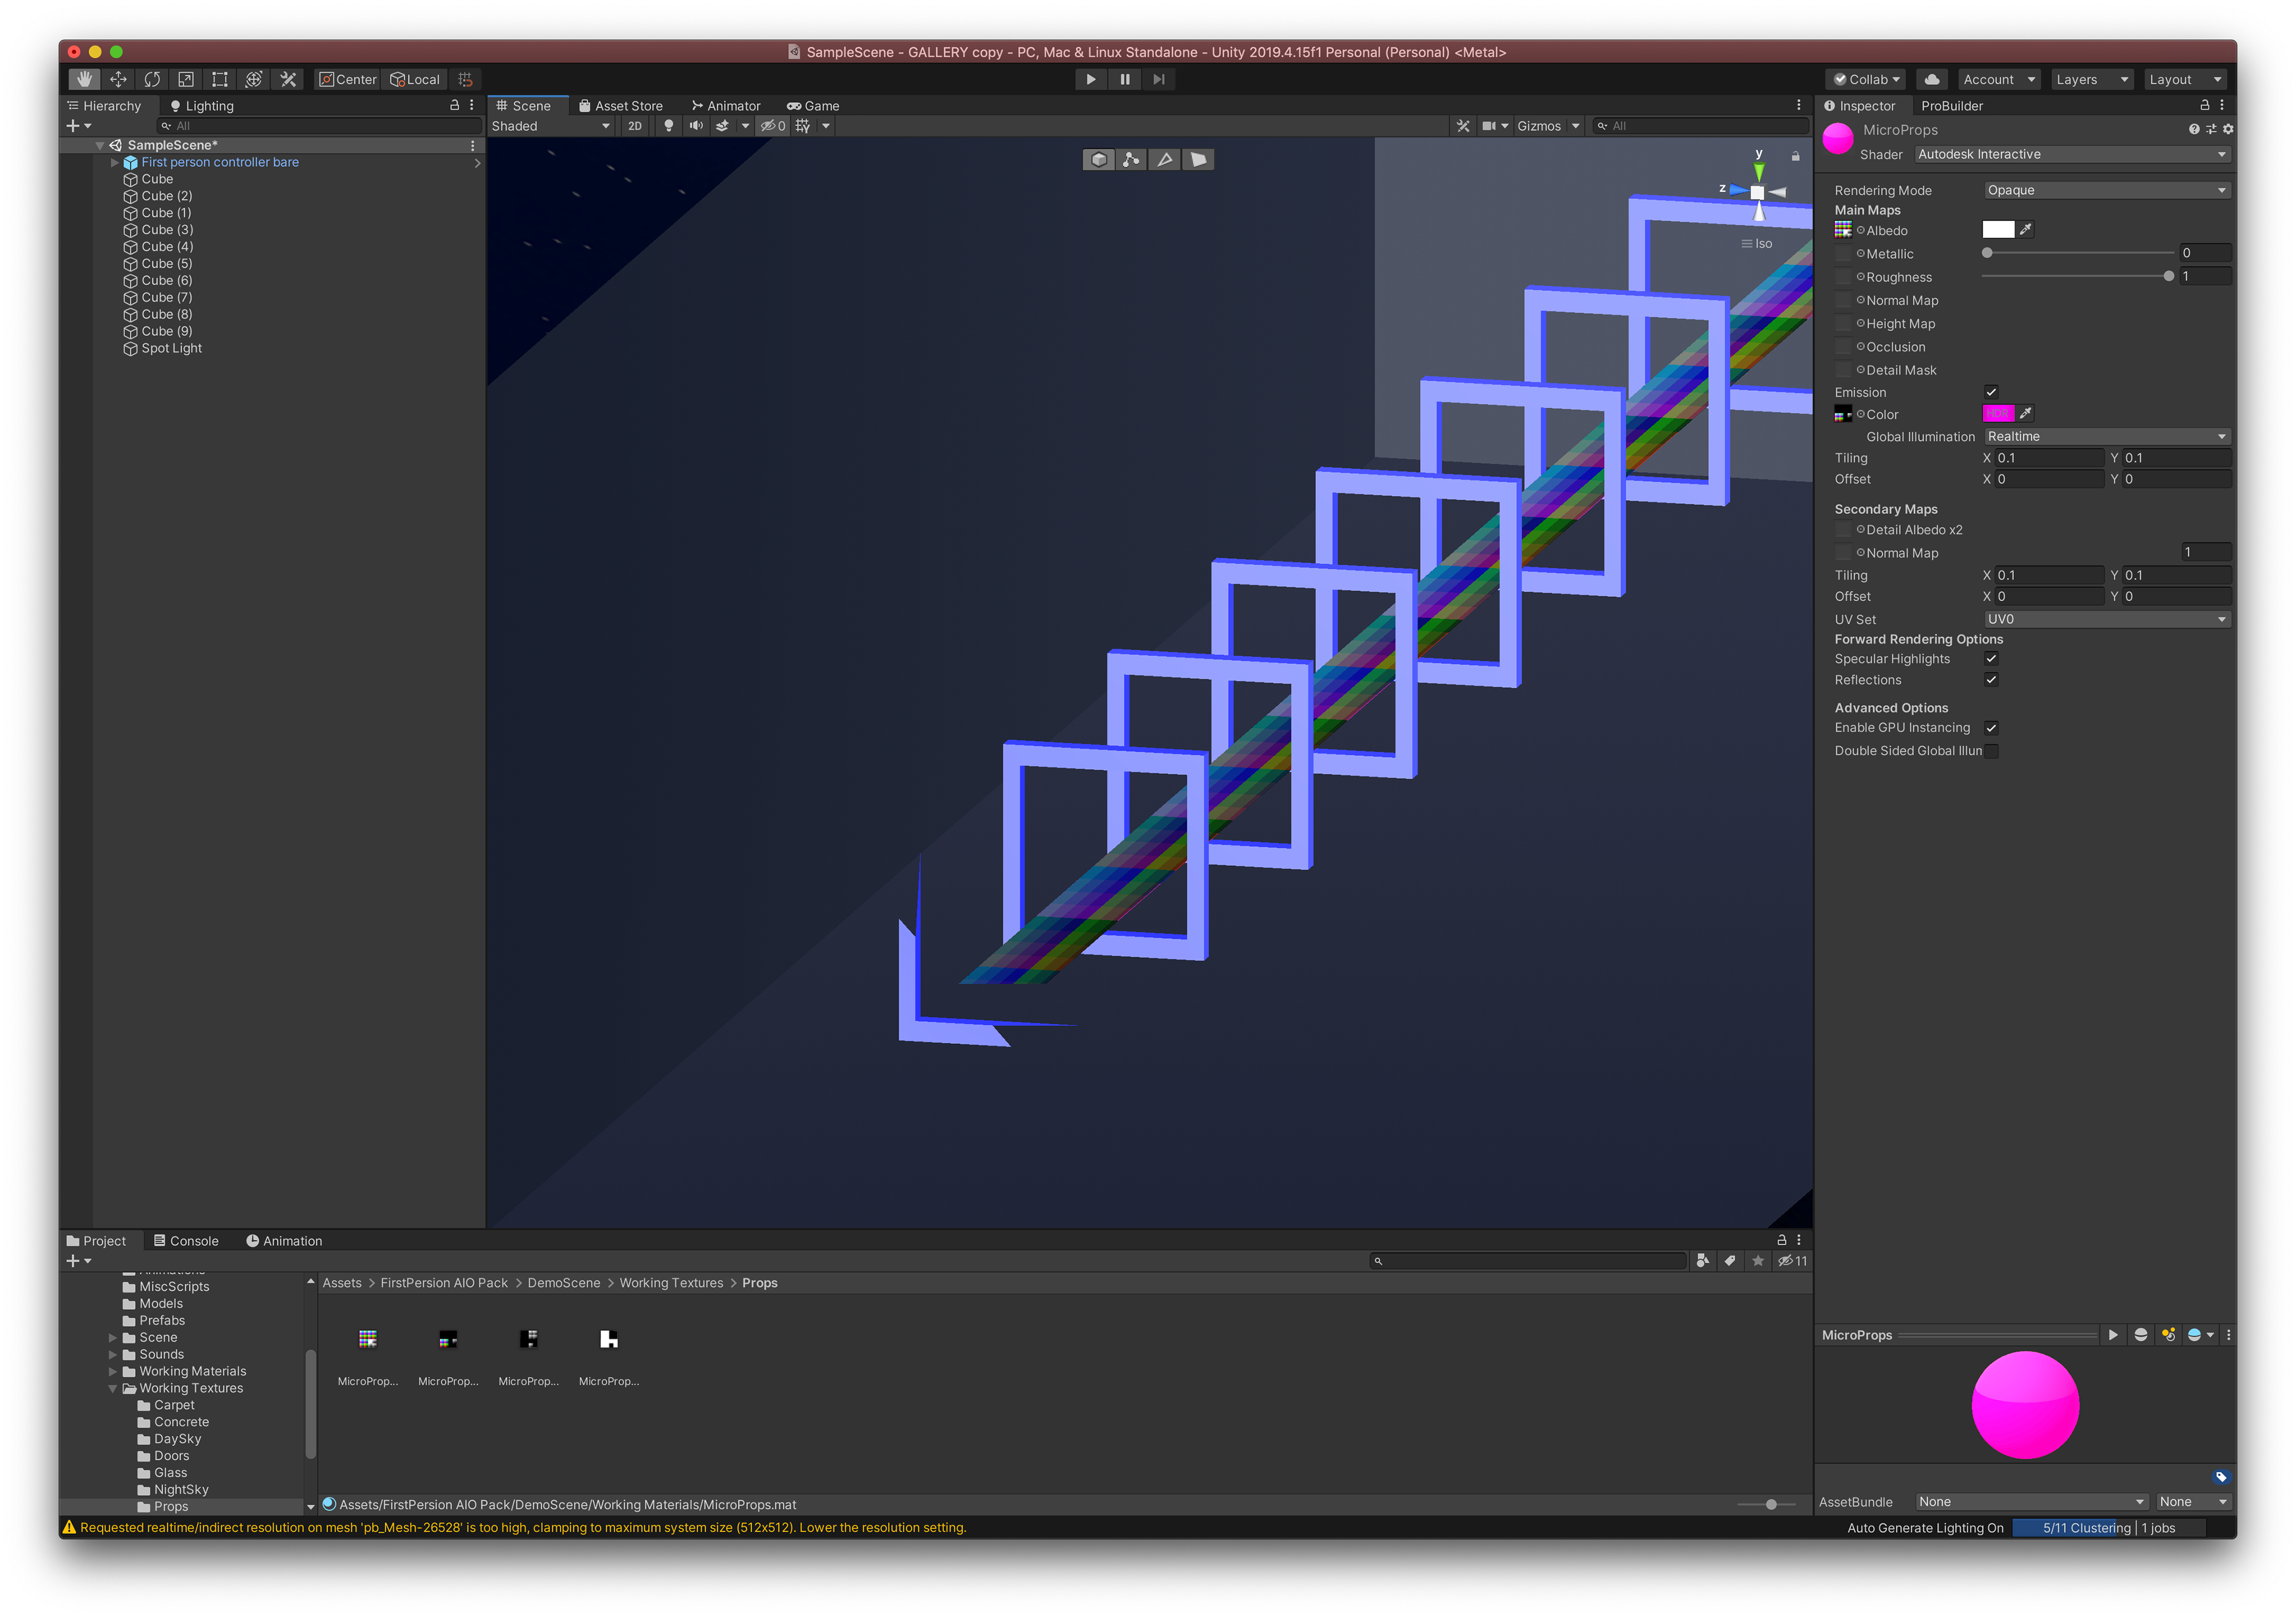Select ProBuilder vertex selection mode
The image size is (2296, 1617).
[x=1132, y=160]
